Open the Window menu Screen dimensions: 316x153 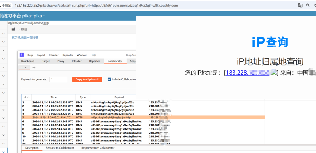coord(82,55)
